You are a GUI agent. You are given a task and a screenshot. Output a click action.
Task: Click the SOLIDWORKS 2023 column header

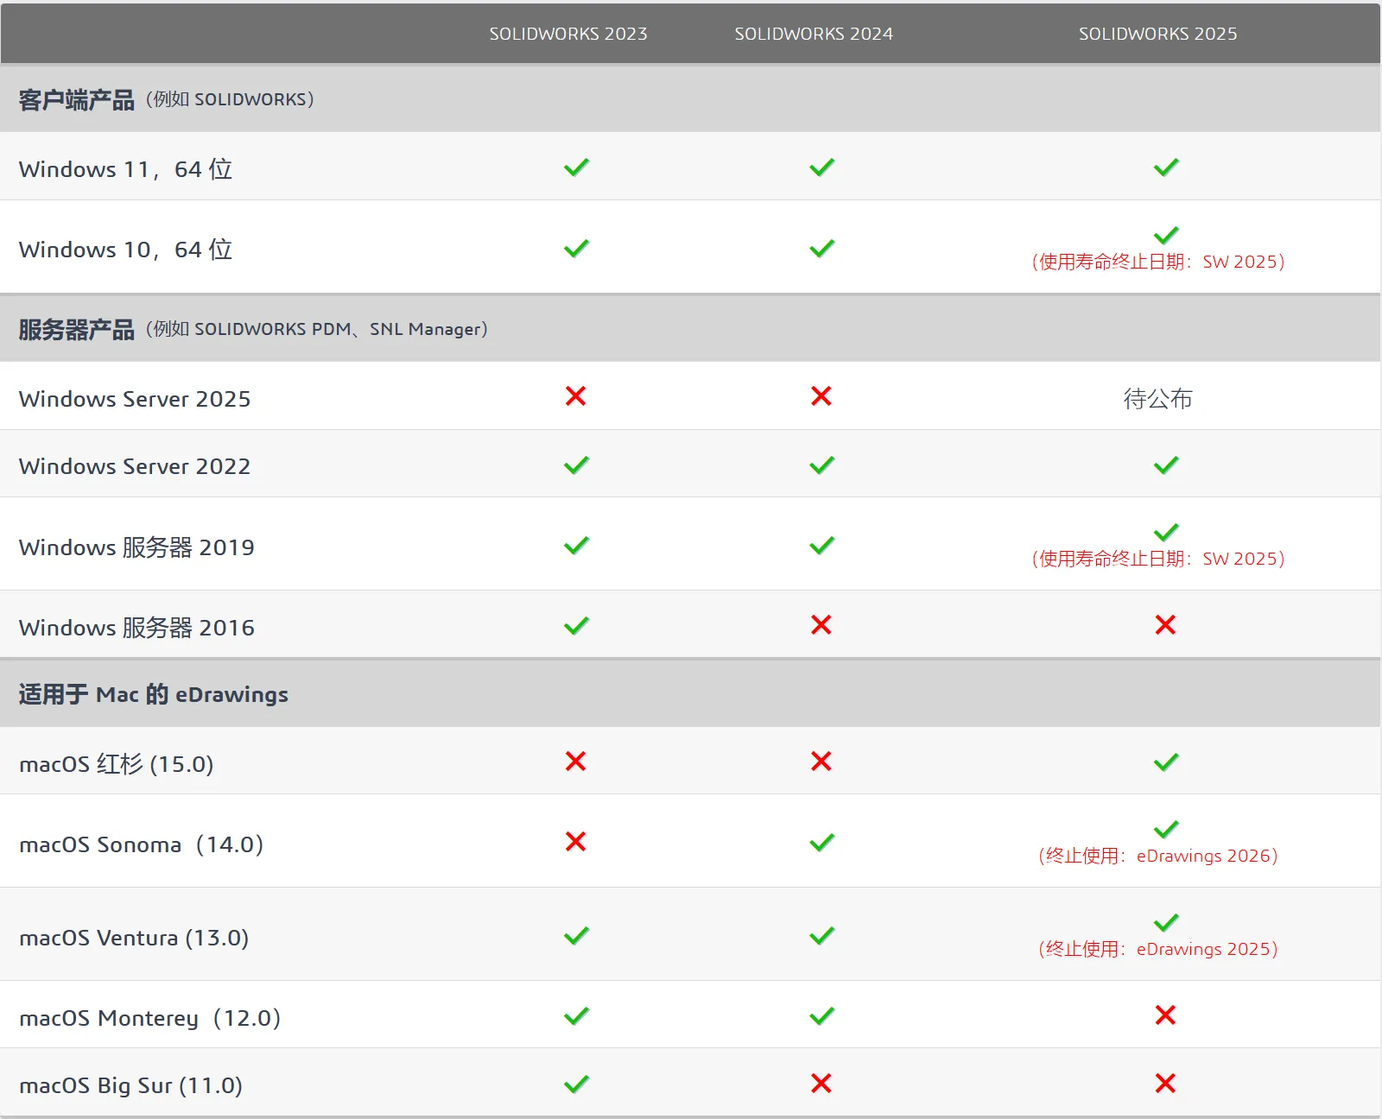568,34
